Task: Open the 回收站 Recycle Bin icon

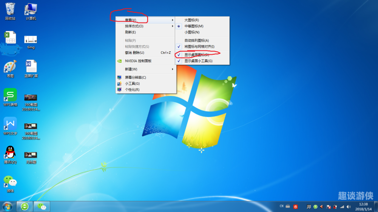Action: [x=10, y=11]
